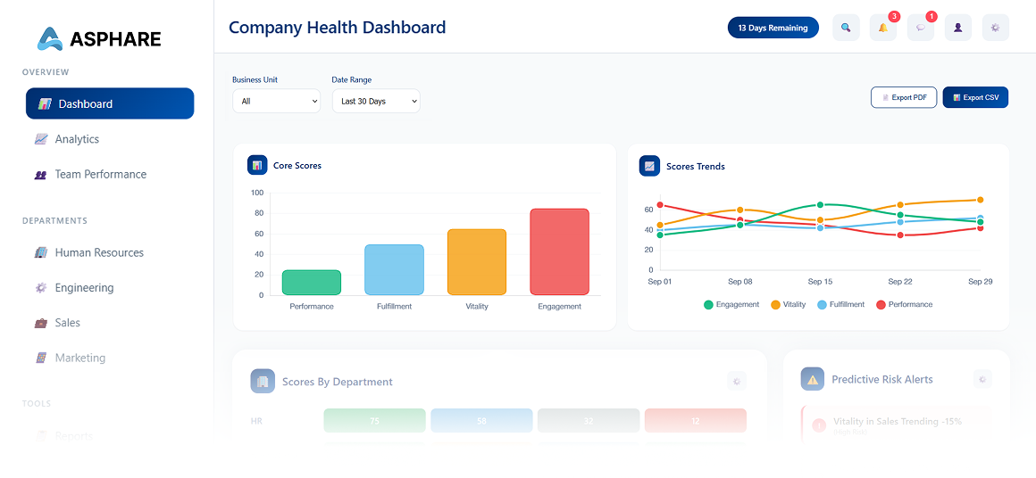Hide the Performance line via legend
Viewport: 1036px width, 478px height.
904,305
